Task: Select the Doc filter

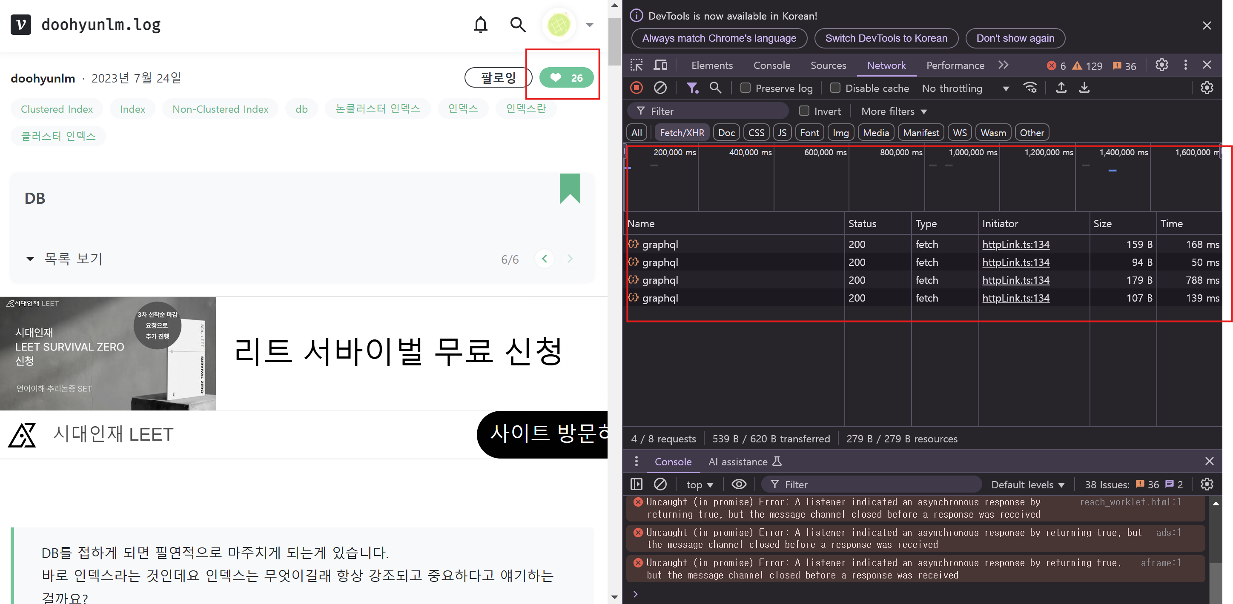Action: 726,133
